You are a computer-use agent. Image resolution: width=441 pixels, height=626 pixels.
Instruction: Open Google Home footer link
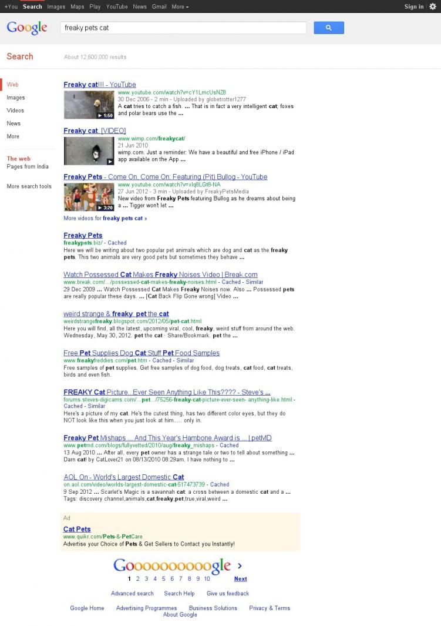(x=87, y=608)
